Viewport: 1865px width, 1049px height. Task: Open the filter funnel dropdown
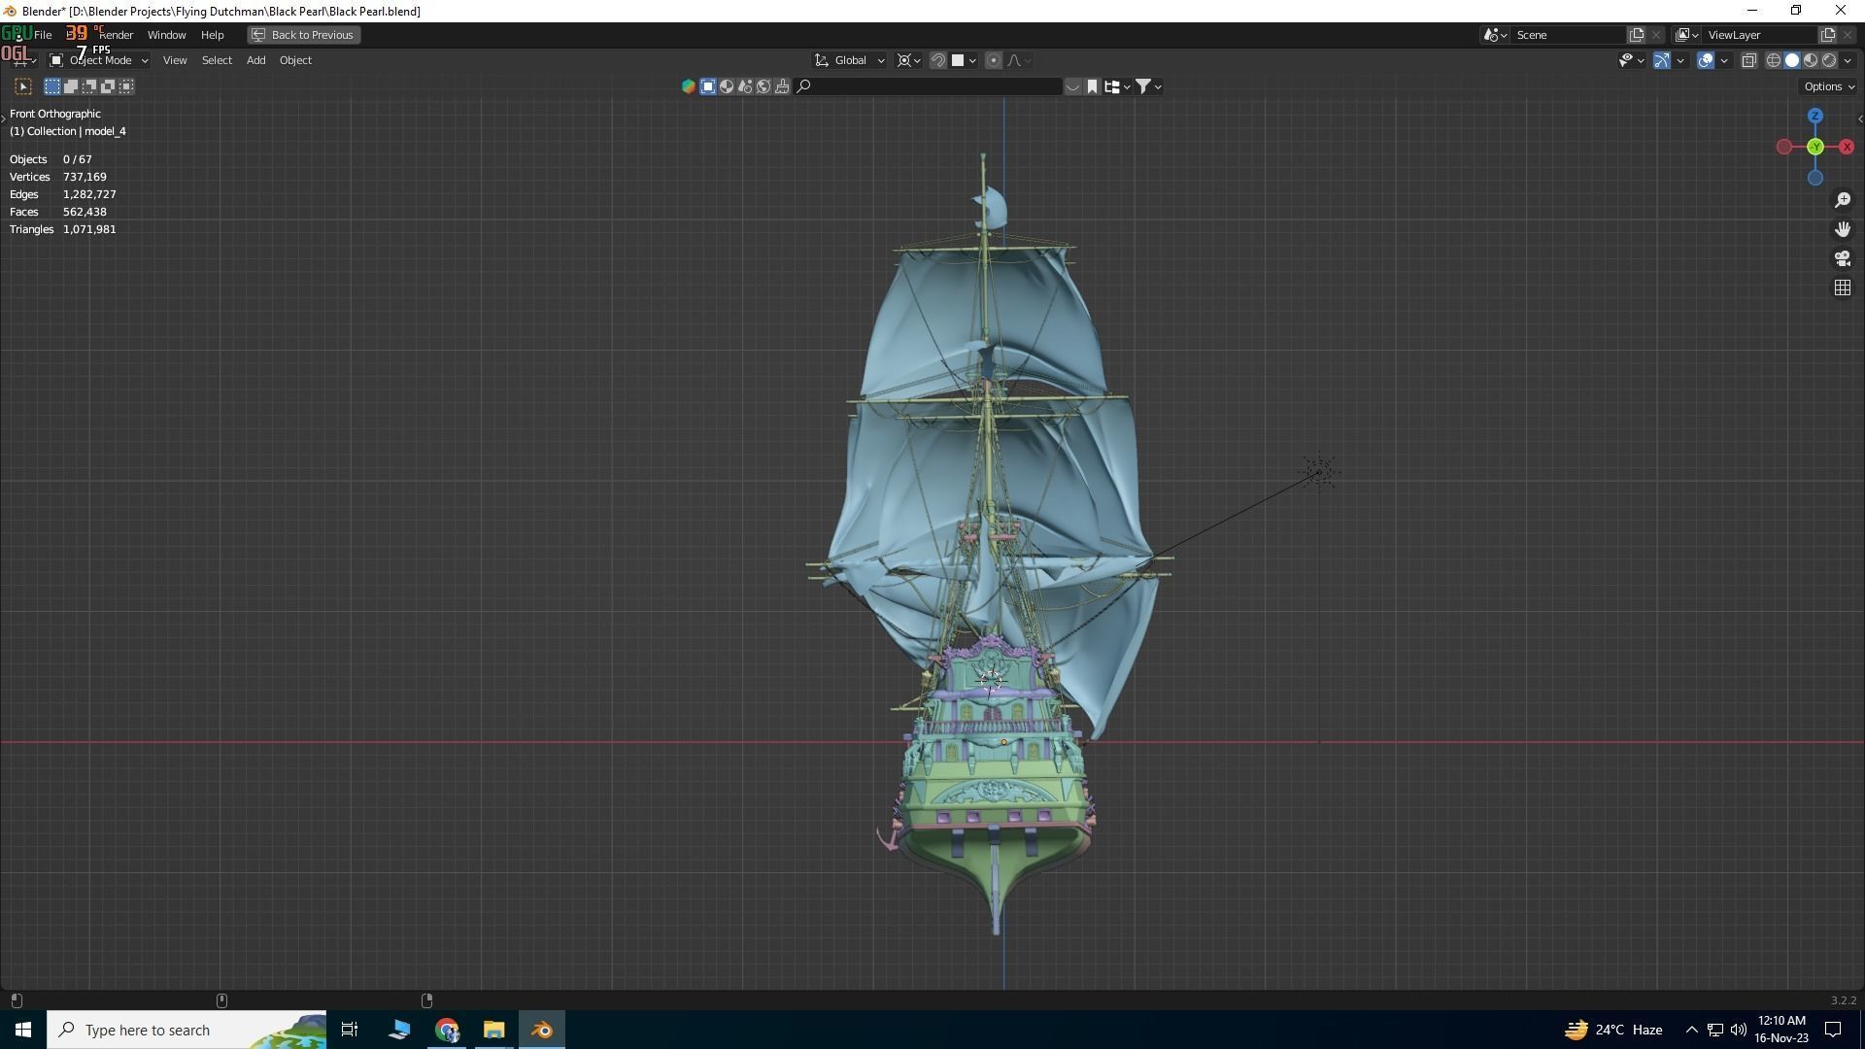tap(1149, 86)
